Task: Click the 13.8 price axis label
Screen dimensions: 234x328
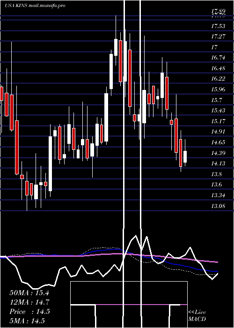Action: (216, 174)
